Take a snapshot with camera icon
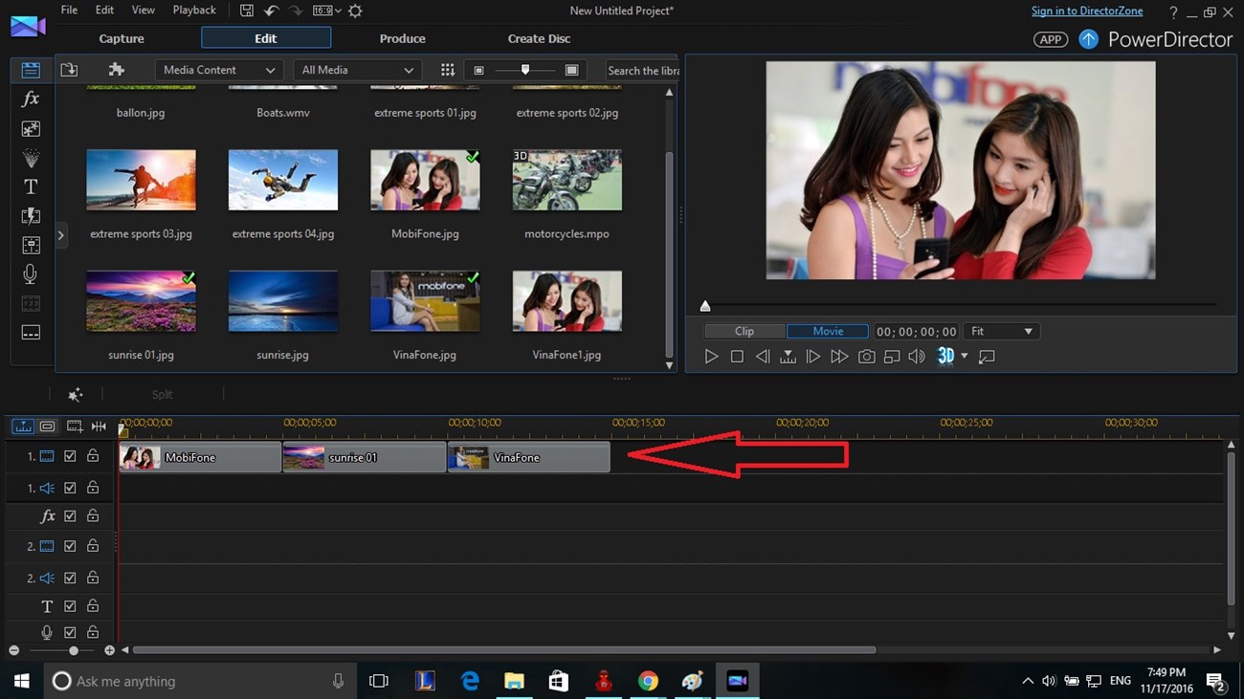This screenshot has width=1244, height=699. coord(866,357)
